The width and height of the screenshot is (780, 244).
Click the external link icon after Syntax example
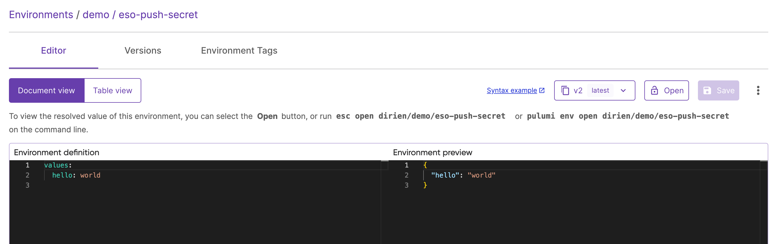tap(542, 90)
